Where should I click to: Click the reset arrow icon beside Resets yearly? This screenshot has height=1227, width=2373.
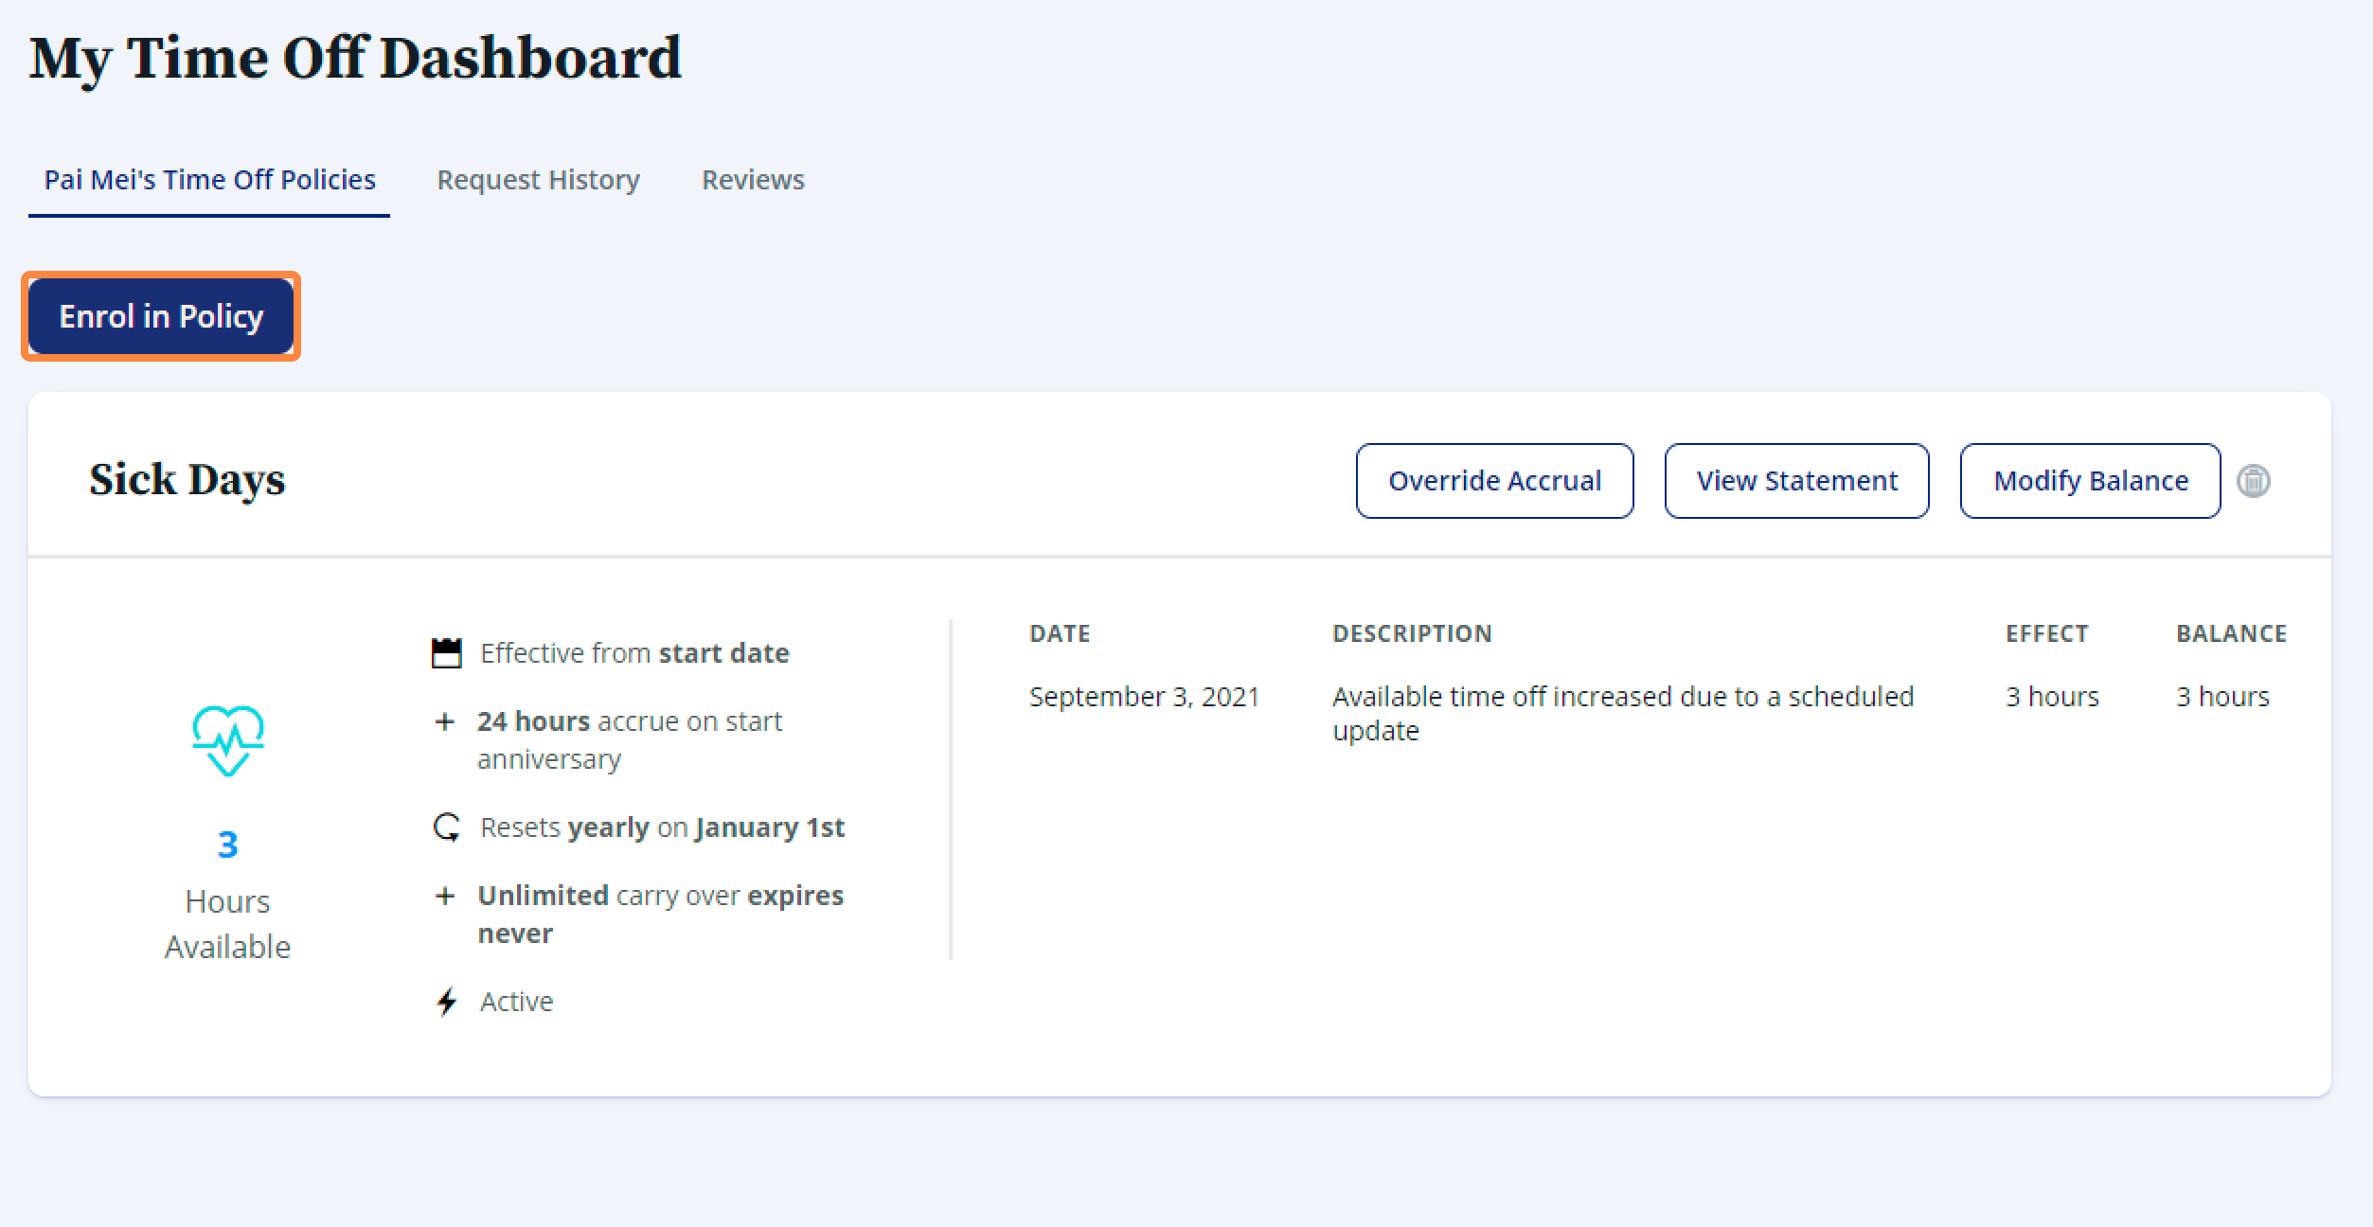446,827
